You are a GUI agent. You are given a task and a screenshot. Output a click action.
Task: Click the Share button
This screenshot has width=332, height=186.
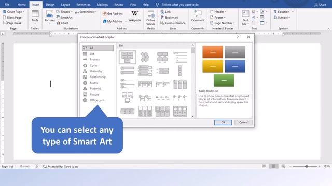pyautogui.click(x=320, y=5)
